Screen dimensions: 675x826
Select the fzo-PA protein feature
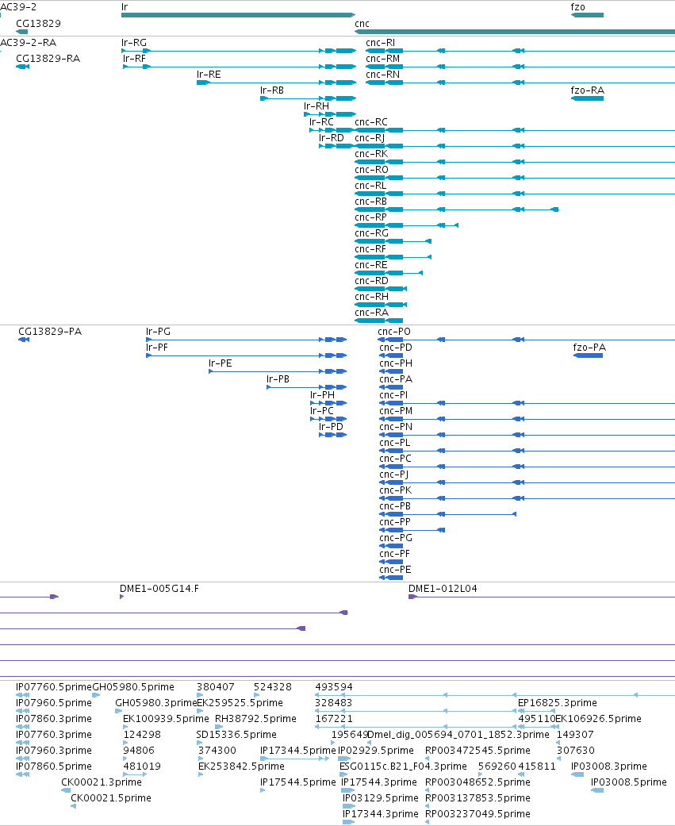click(x=588, y=355)
